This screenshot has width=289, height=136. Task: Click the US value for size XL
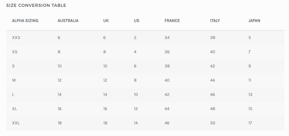(136, 109)
